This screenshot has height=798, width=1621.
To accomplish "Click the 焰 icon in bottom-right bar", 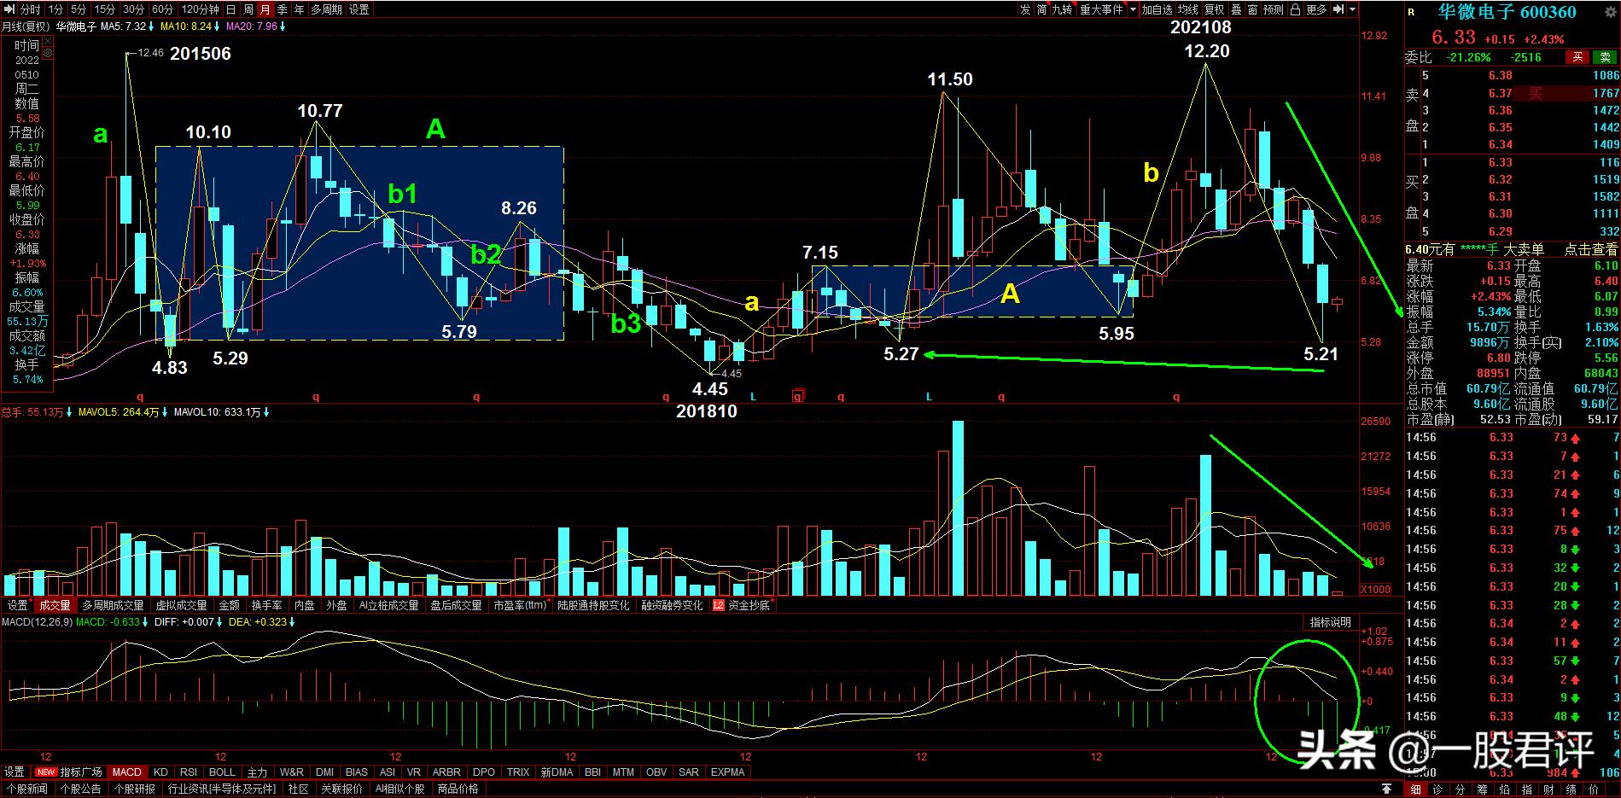I will pos(1504,789).
